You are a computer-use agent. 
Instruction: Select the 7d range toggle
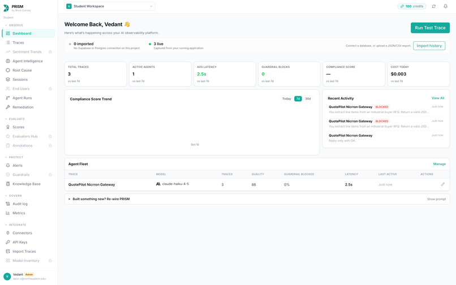[298, 98]
